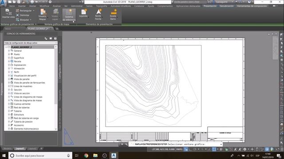The image size is (284, 159).
Task: Click the Civil 3D taskbar icon
Action: 114,155
